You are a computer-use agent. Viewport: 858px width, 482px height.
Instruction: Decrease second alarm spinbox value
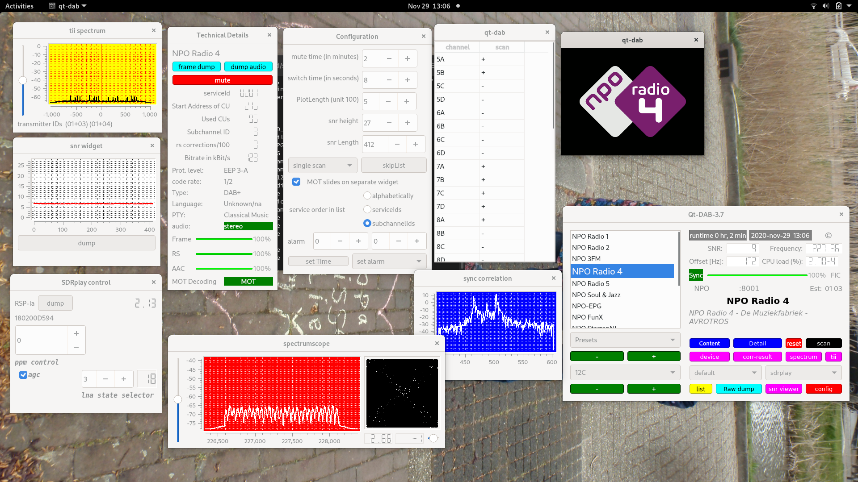399,241
